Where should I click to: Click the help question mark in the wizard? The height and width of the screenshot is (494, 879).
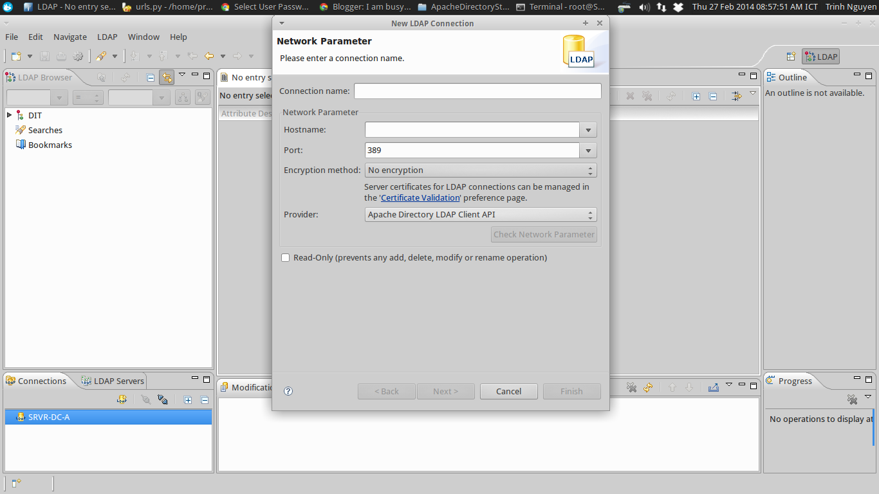point(288,390)
